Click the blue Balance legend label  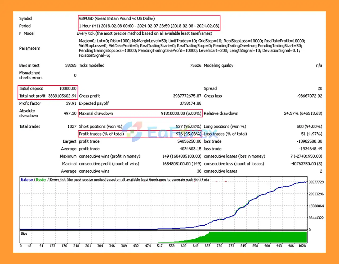point(27,179)
